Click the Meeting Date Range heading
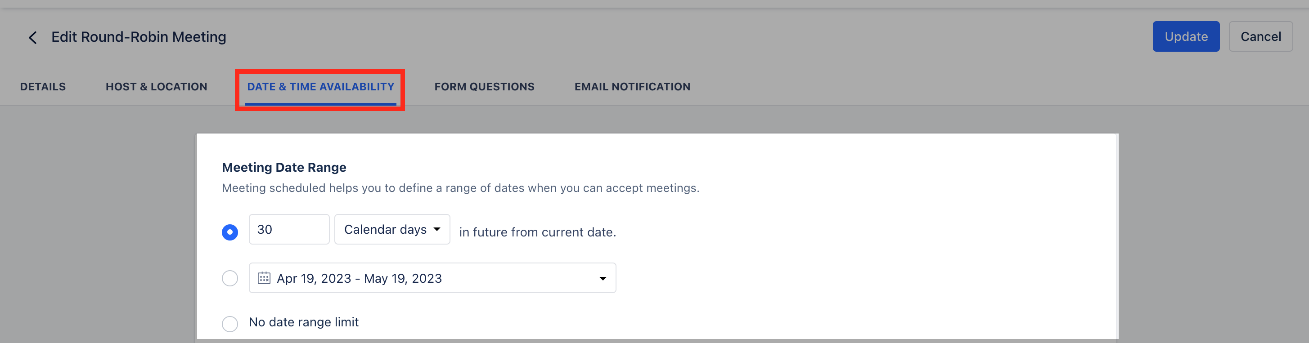 (283, 167)
